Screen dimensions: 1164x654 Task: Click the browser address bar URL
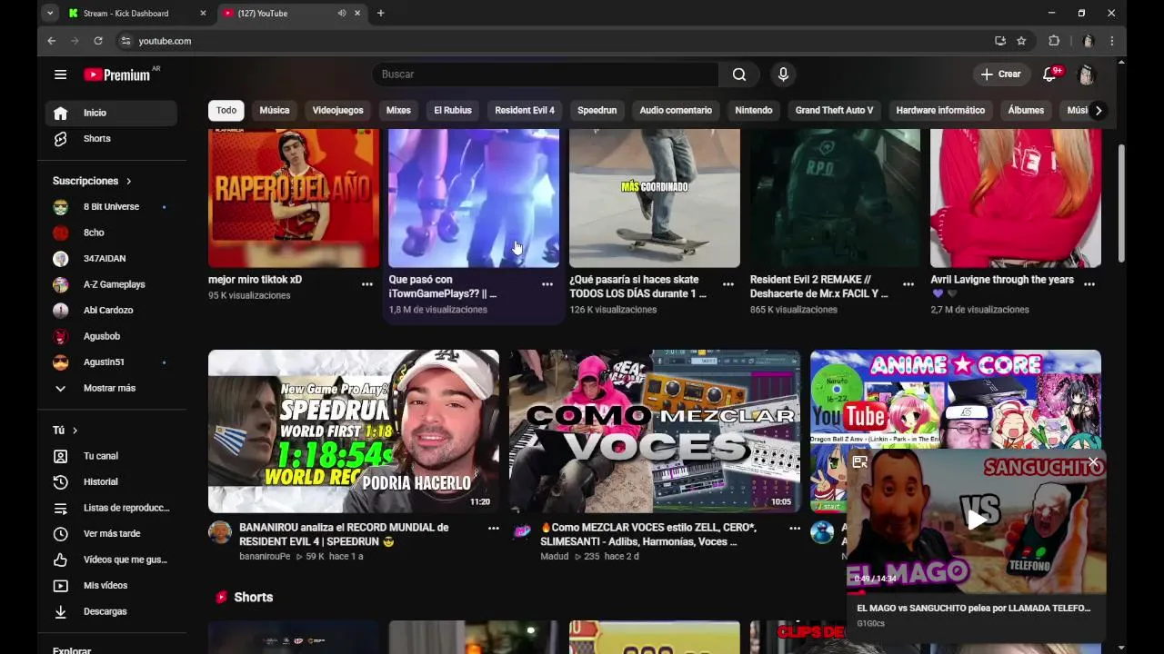(165, 41)
